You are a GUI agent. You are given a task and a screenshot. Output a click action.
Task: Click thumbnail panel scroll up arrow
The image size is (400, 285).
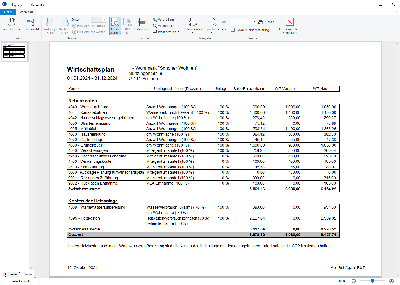point(31,43)
